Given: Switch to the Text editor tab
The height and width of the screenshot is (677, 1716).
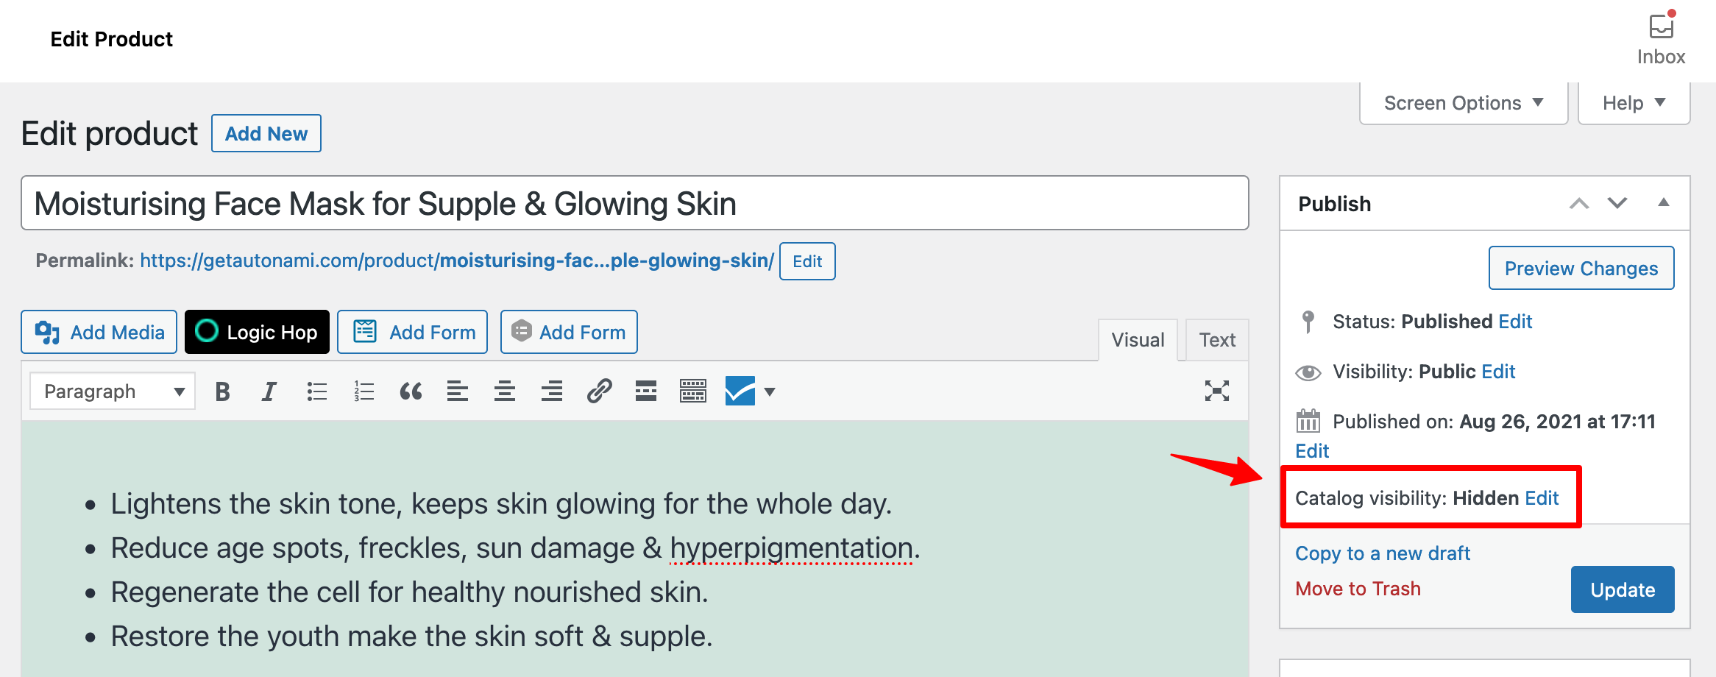Looking at the screenshot, I should pos(1216,339).
